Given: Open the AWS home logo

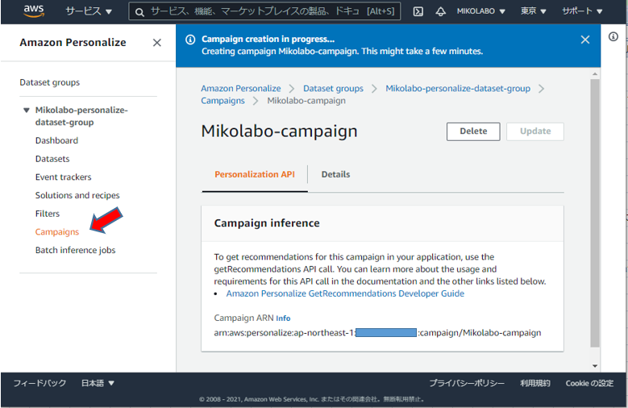Looking at the screenshot, I should [34, 11].
